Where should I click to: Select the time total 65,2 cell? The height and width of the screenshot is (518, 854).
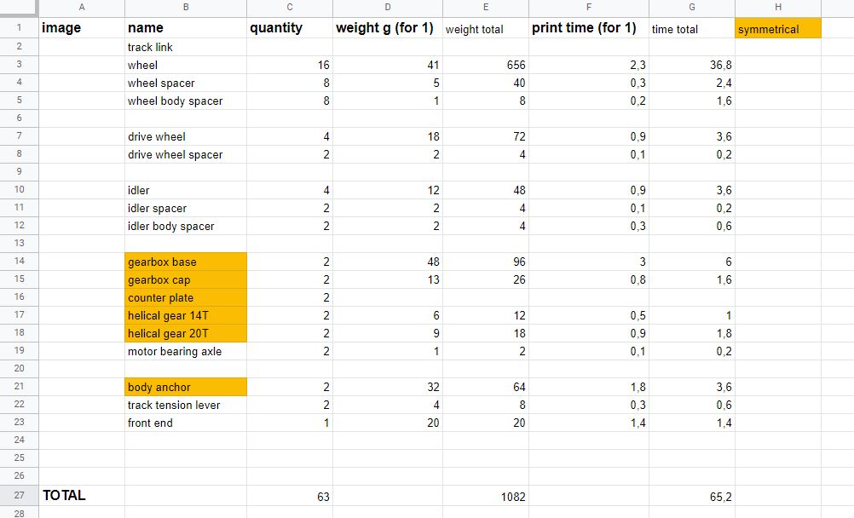click(692, 496)
